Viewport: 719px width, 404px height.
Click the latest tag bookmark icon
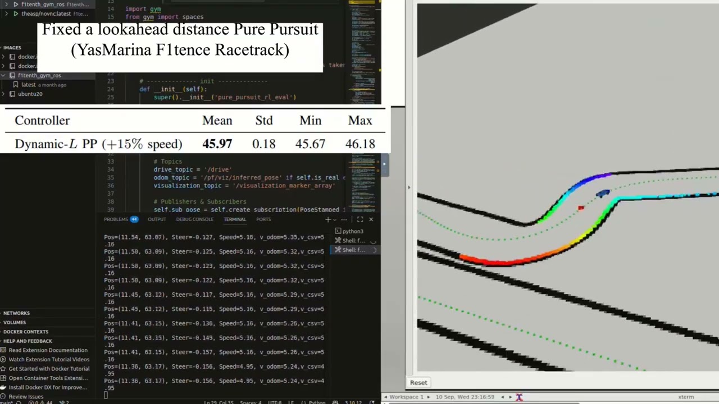point(16,85)
